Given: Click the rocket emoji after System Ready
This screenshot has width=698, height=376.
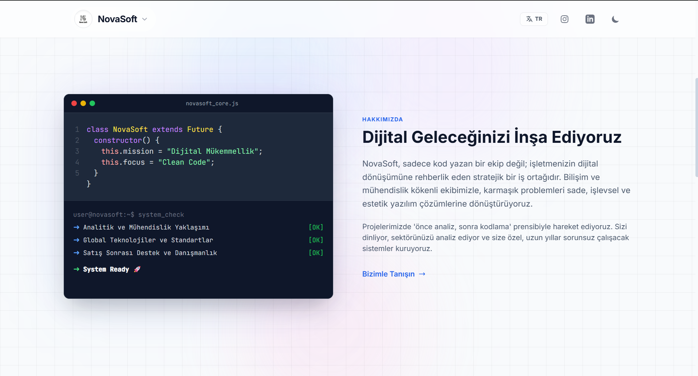Looking at the screenshot, I should tap(137, 269).
